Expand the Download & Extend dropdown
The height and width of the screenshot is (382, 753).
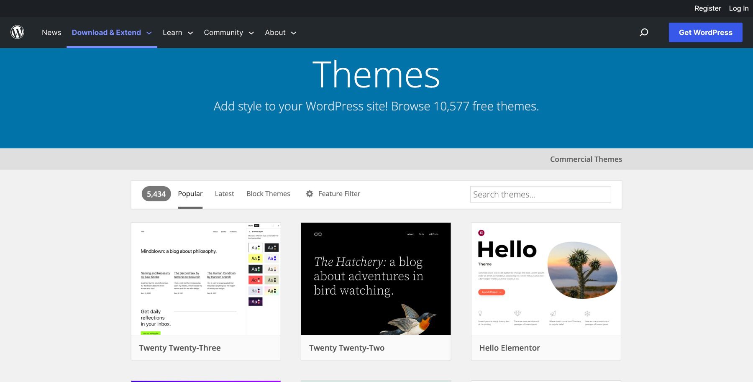pos(112,32)
